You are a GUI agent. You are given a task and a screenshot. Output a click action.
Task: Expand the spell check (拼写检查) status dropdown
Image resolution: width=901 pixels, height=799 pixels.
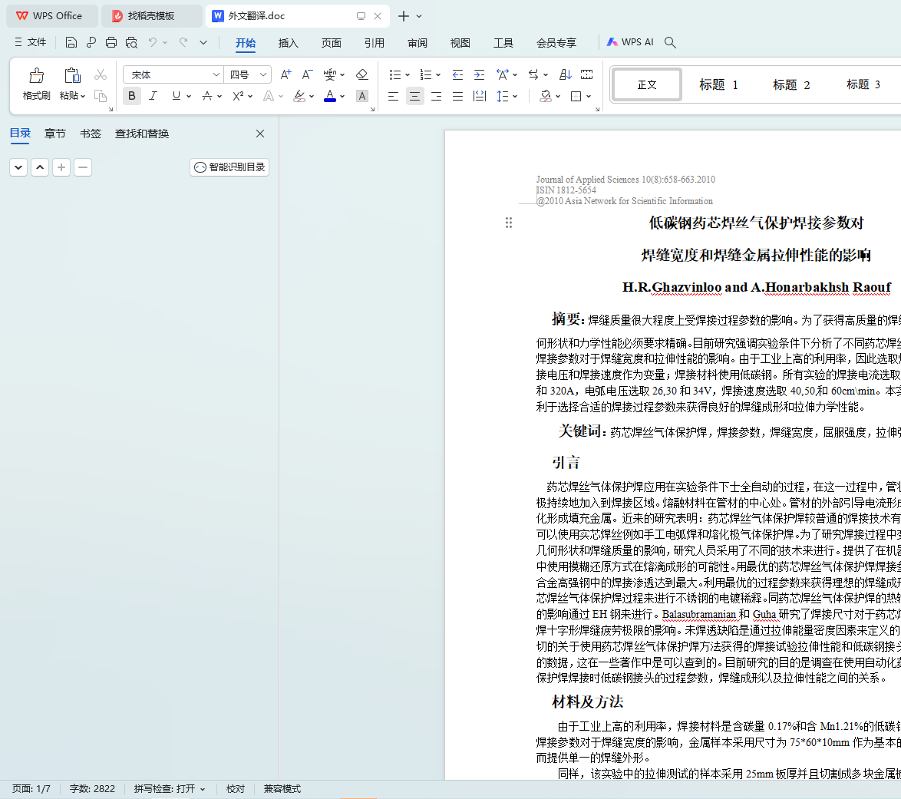[x=203, y=789]
